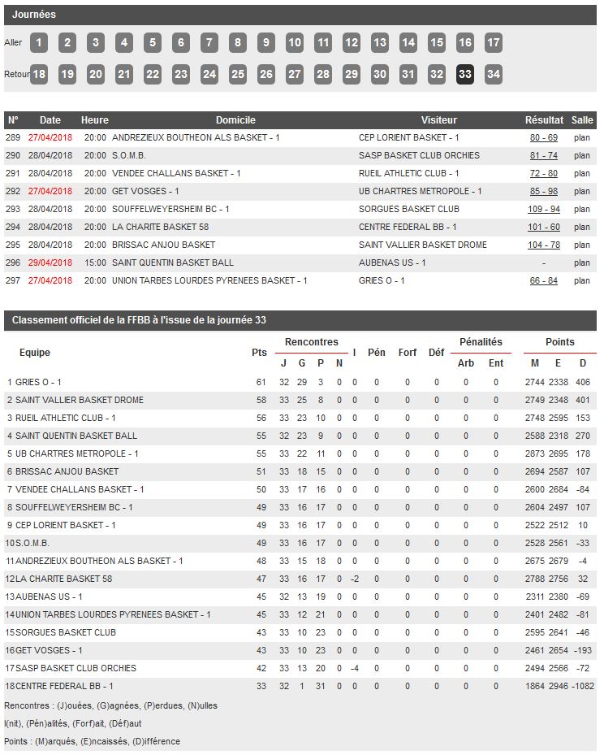The width and height of the screenshot is (604, 755).
Task: Open the 101 - 60 match result
Action: tap(543, 228)
